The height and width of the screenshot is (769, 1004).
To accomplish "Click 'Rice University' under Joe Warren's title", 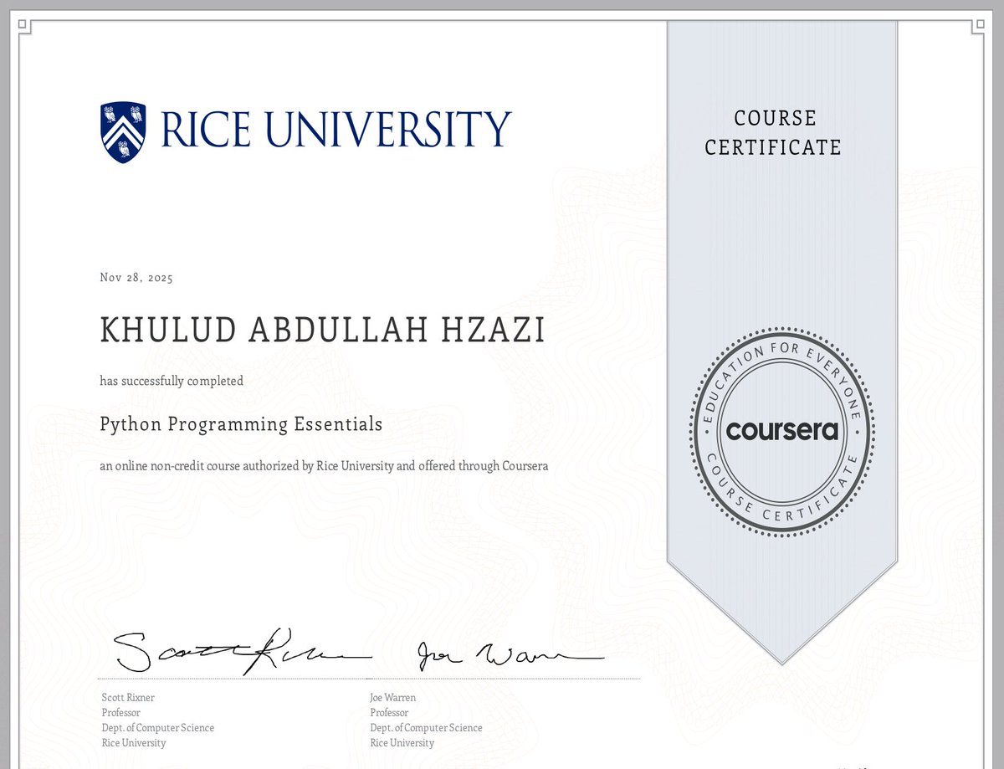I will coord(402,742).
